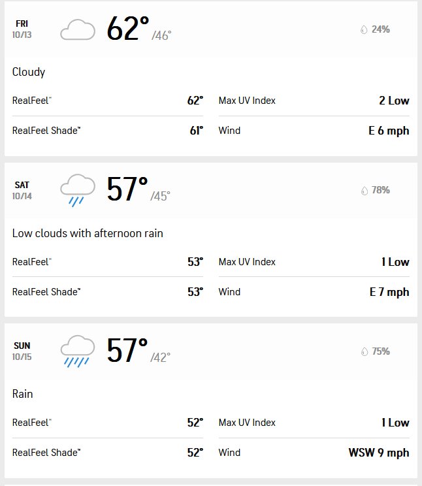This screenshot has height=486, width=422.
Task: Click the 'Cloudy' description text
Action: (x=29, y=72)
